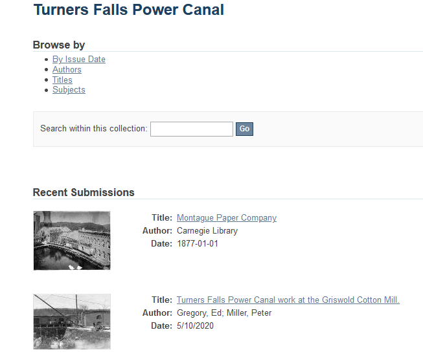423x363 pixels.
Task: Click the 5/10/2020 date value
Action: point(195,326)
